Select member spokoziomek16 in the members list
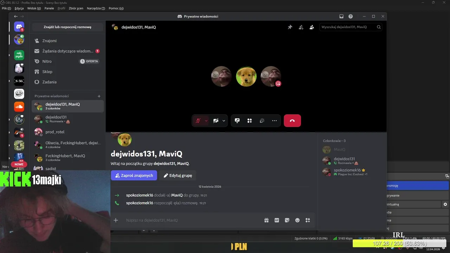450x253 pixels. pyautogui.click(x=352, y=172)
